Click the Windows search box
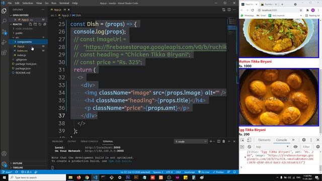 (37, 177)
